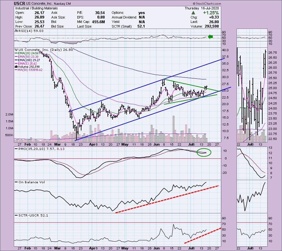The image size is (282, 251).
Task: Click the -20 label on PMO axis
Action: click(225, 173)
